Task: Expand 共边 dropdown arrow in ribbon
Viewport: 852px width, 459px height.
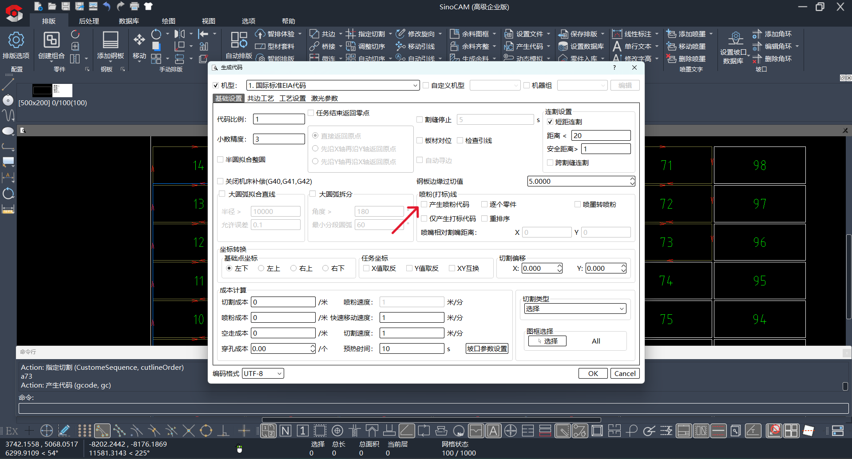Action: click(341, 34)
